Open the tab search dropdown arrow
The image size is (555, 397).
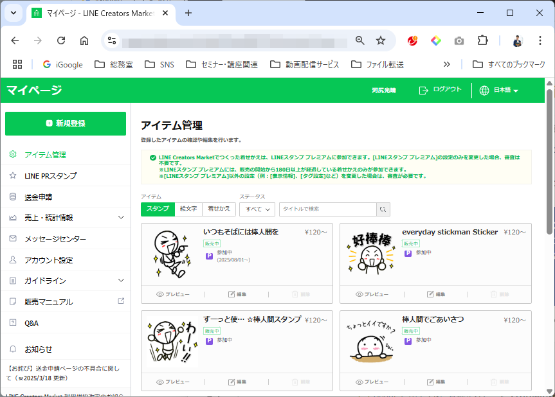point(14,13)
